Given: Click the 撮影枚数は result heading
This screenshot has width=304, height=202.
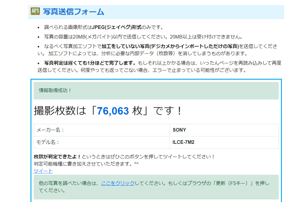Looking at the screenshot, I should pyautogui.click(x=108, y=111).
